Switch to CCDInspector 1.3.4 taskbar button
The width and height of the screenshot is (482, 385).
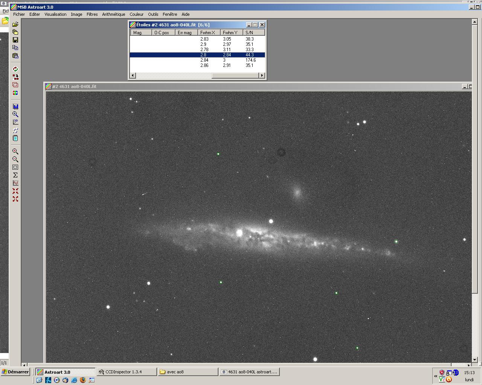point(127,372)
